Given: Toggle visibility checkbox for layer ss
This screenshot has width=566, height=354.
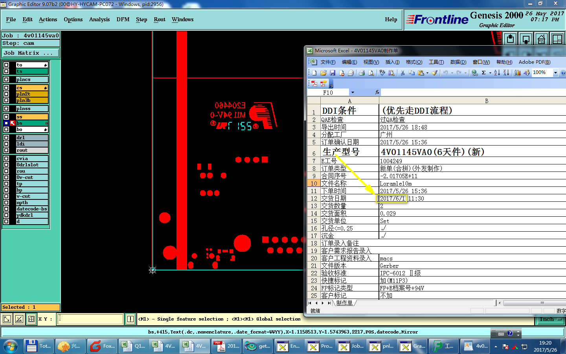Looking at the screenshot, I should (6, 117).
